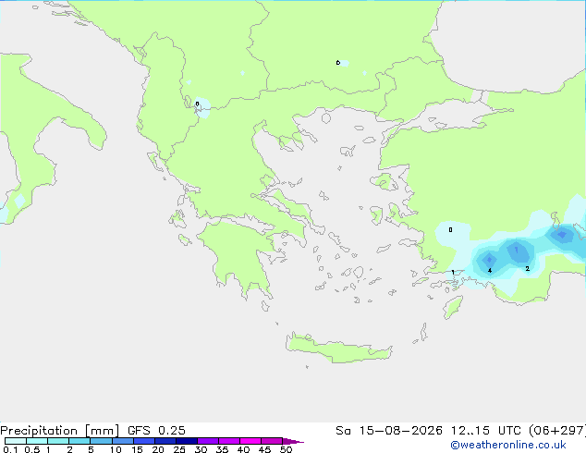Click the '35' legend value label
This screenshot has width=586, height=453.
click(x=222, y=449)
